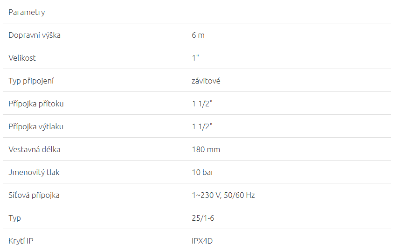This screenshot has height=252, width=401.
Task: Select the "IPX4D" value
Action: point(202,241)
